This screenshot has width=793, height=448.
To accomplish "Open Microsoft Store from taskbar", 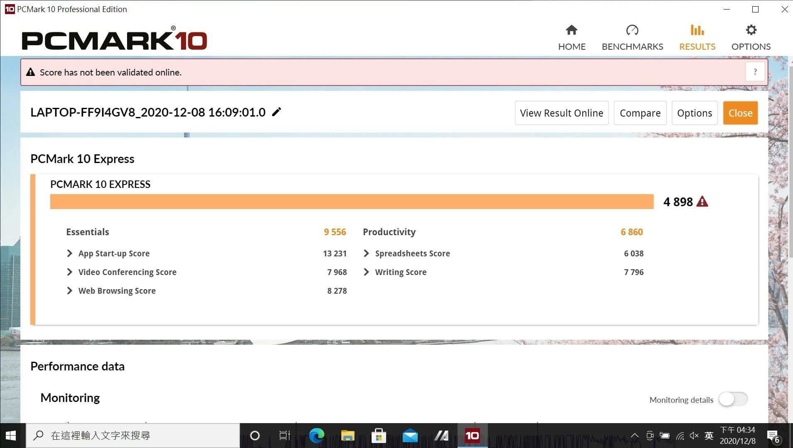I will (379, 436).
